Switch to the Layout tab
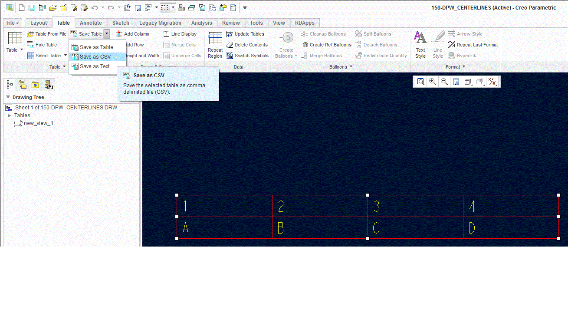The image size is (568, 316). 39,23
